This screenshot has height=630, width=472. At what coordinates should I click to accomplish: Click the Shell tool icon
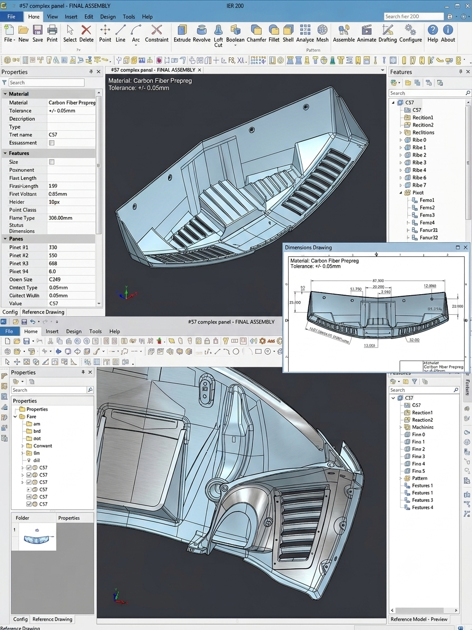point(288,30)
